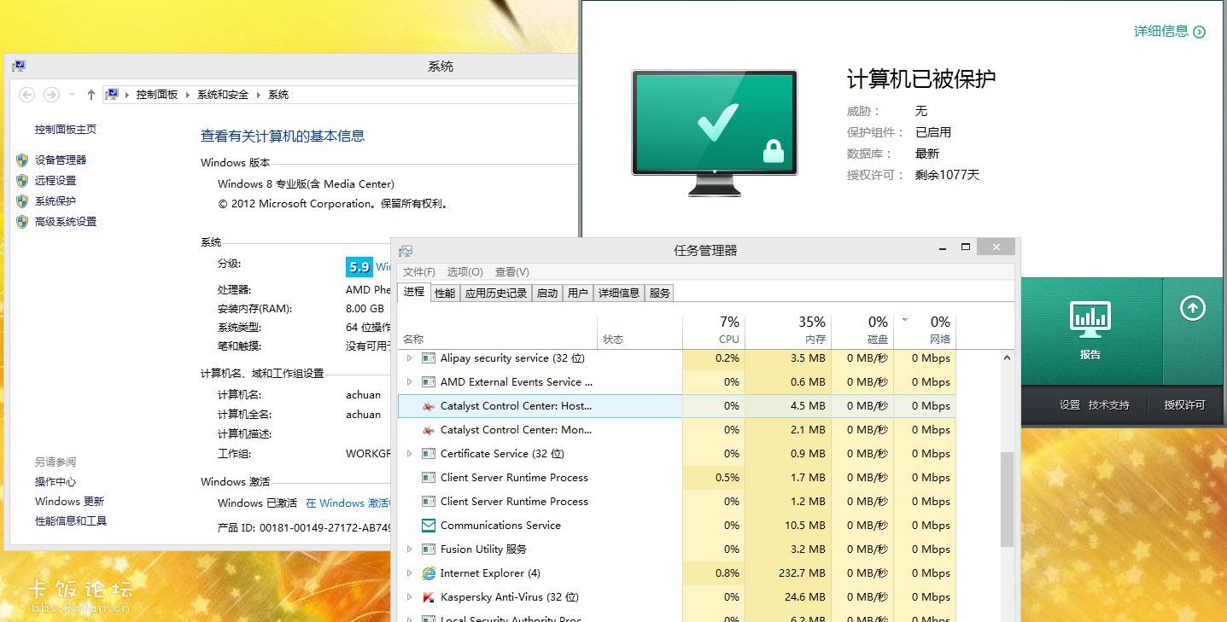Switch to the Users tab
The height and width of the screenshot is (622, 1227).
[578, 293]
